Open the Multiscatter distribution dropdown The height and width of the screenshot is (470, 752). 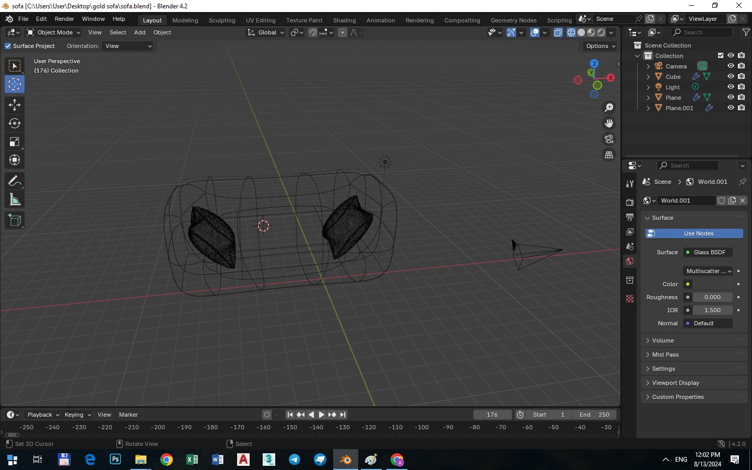click(708, 271)
